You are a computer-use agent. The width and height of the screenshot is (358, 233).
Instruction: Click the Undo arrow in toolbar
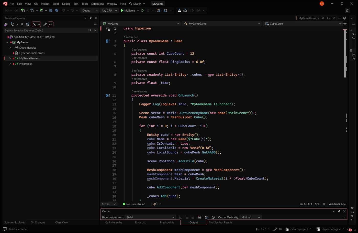[x=63, y=10]
